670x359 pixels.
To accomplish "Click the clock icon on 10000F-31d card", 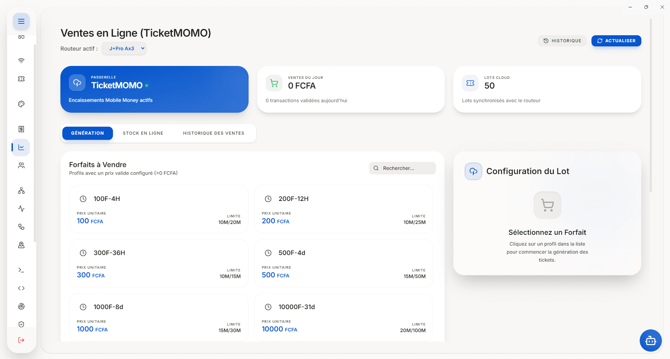I will click(268, 307).
